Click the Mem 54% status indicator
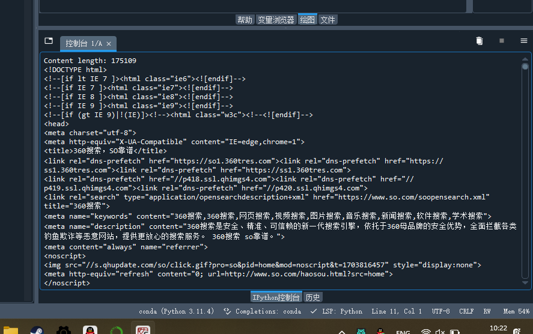533x334 pixels. (516, 311)
